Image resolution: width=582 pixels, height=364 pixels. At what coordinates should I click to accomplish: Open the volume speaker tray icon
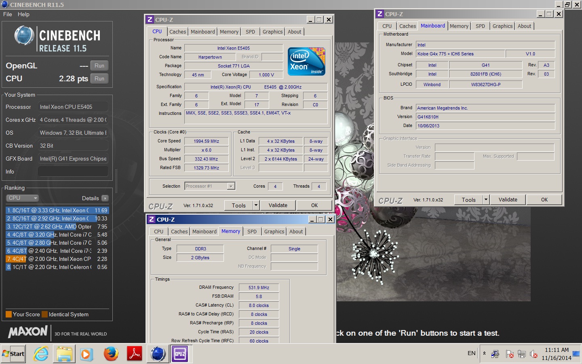534,354
